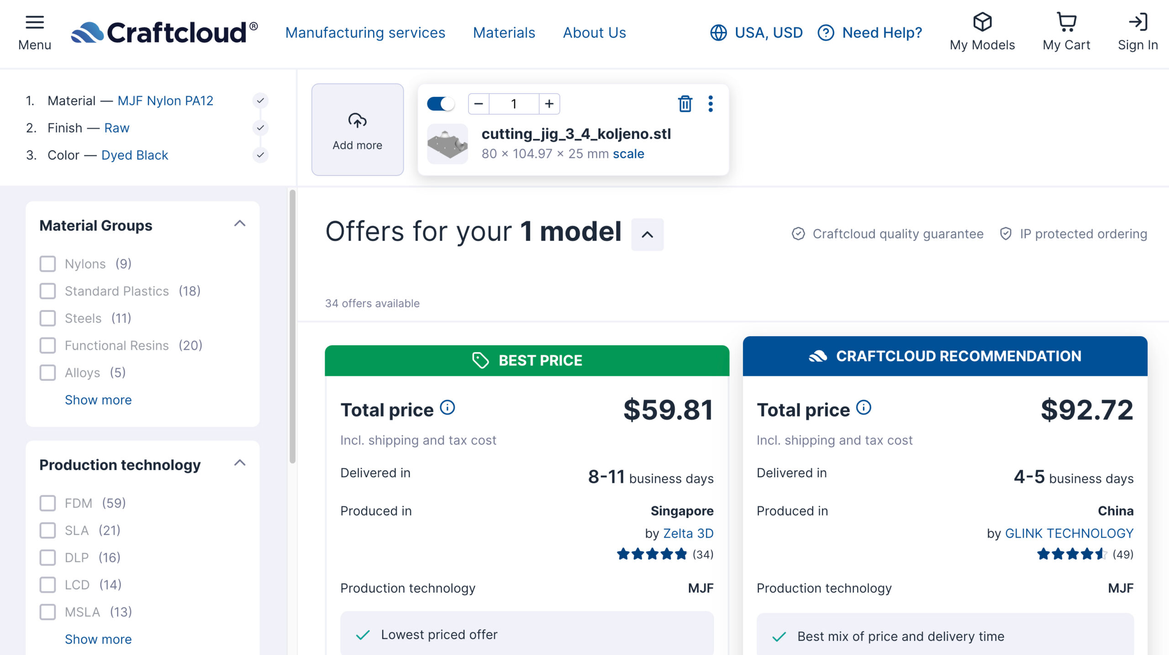Viewport: 1169px width, 655px height.
Task: Click info icon beside $92.72 Total price
Action: coord(864,407)
